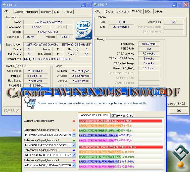This screenshot has height=172, width=190.
Task: Click the Bus Speed value 479.0 MHz
Action: click(x=35, y=81)
